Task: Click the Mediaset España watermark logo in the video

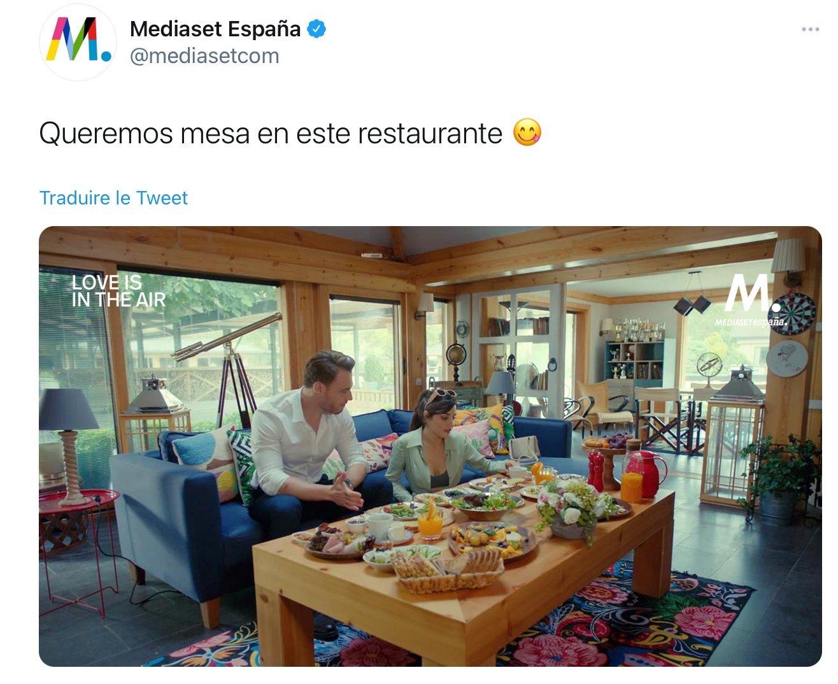Action: 751,300
